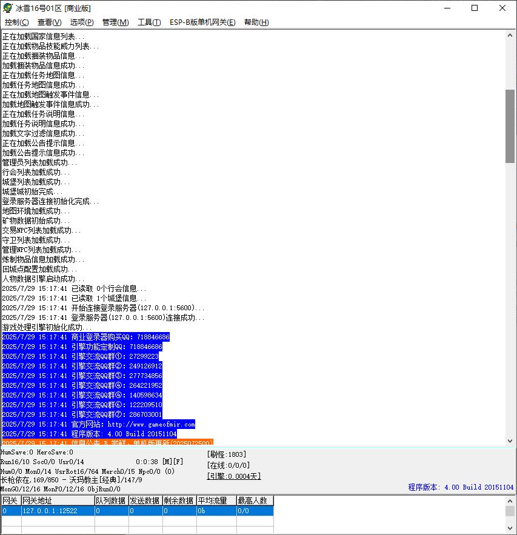Click the 网关 column header
The image size is (517, 535).
coord(12,500)
